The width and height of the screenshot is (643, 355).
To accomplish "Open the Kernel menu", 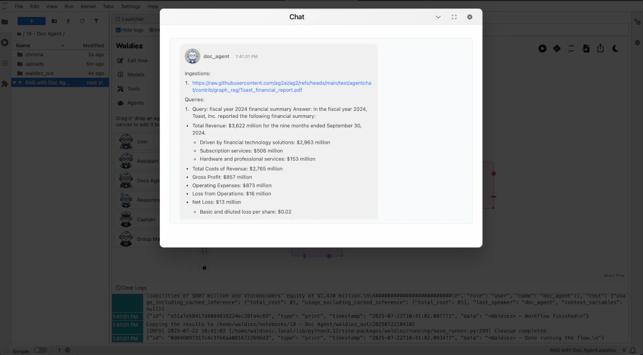I will pyautogui.click(x=88, y=7).
